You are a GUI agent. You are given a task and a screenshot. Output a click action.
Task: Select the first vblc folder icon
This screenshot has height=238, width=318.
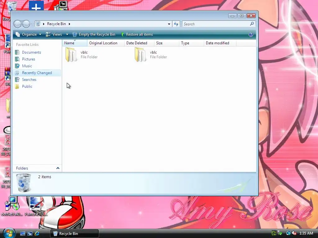tap(71, 55)
